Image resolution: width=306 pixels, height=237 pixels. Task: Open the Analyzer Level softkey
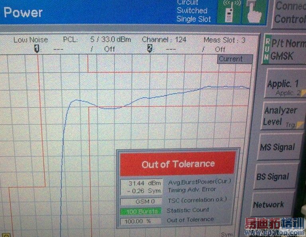tap(282, 116)
